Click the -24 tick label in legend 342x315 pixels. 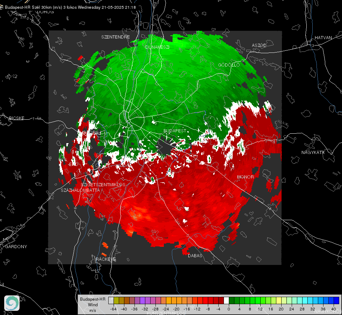click(x=166, y=309)
